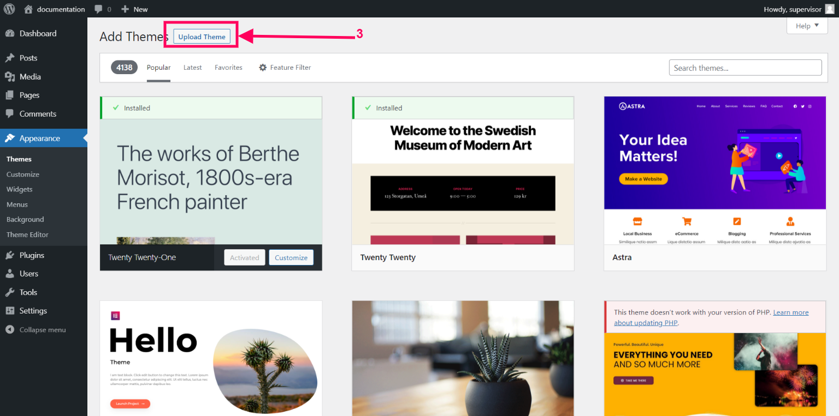Image resolution: width=839 pixels, height=416 pixels.
Task: Click the WordPress logo icon in admin bar
Action: pyautogui.click(x=9, y=9)
